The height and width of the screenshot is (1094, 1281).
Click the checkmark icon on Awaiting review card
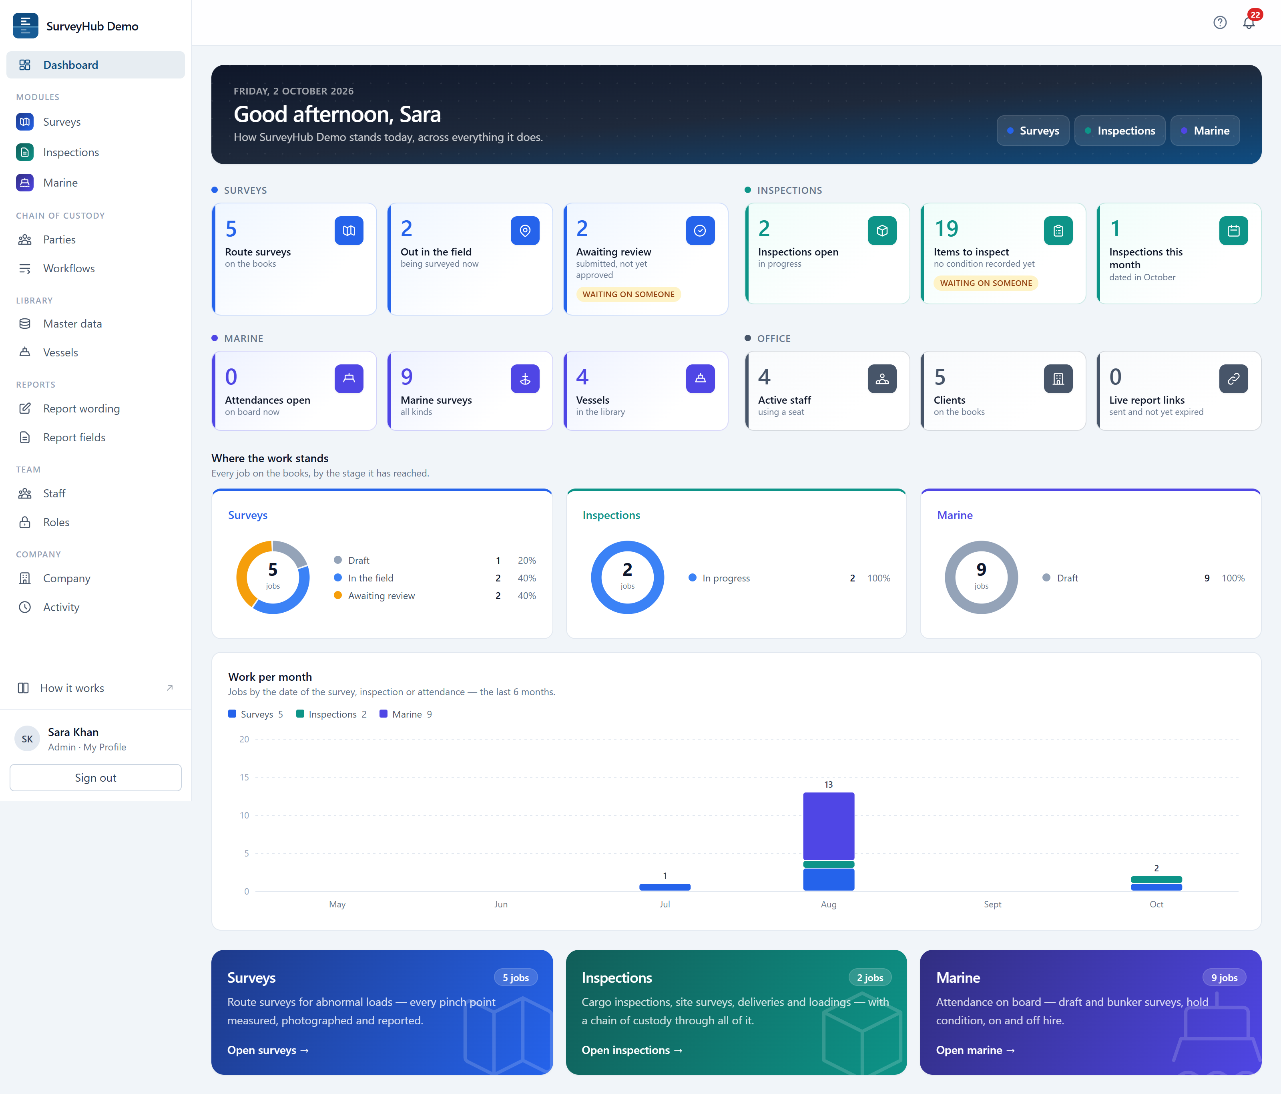pyautogui.click(x=701, y=231)
